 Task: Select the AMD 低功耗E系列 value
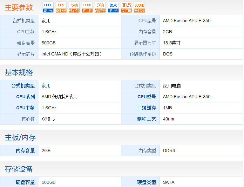59,97
